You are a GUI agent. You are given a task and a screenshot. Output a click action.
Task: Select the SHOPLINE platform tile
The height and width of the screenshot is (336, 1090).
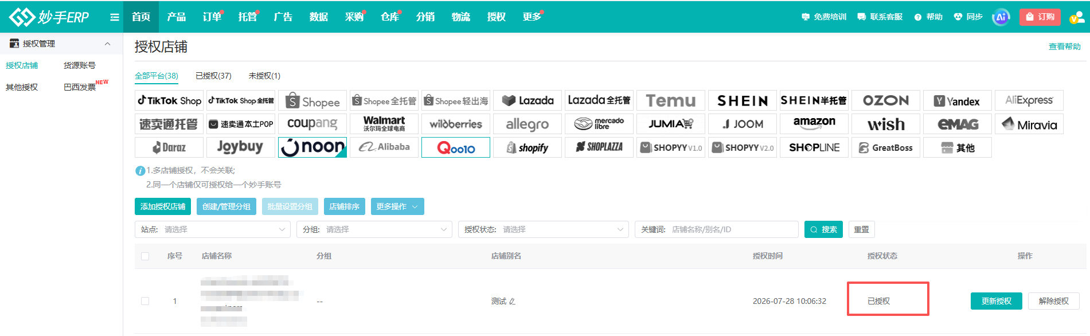814,147
